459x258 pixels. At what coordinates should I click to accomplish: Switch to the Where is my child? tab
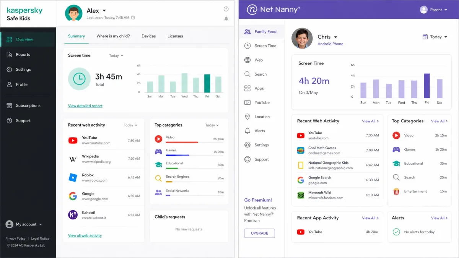[113, 36]
